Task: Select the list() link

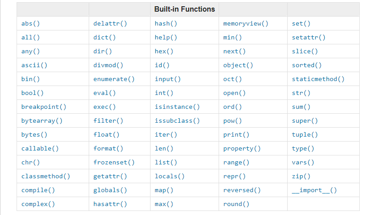Action: tap(166, 162)
